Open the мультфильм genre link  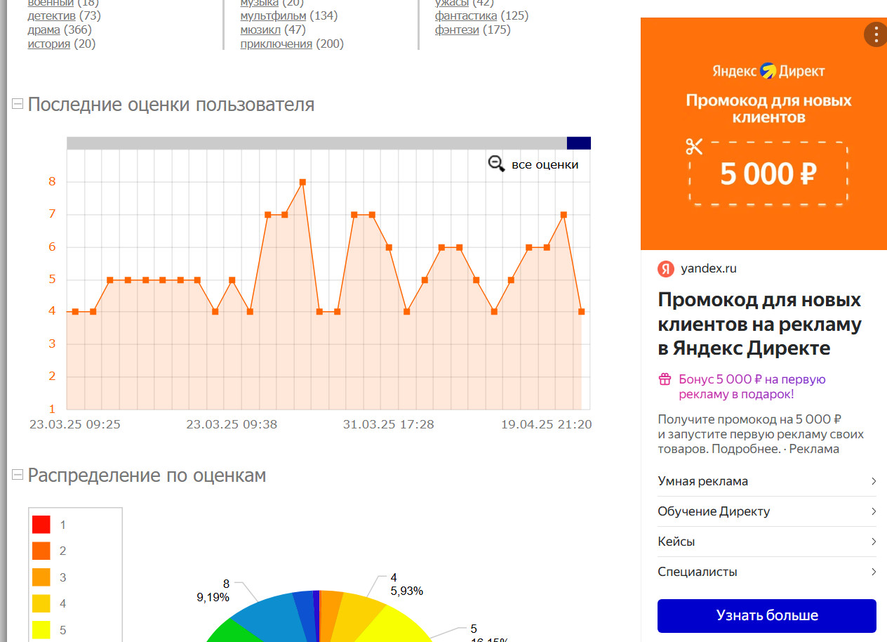273,15
